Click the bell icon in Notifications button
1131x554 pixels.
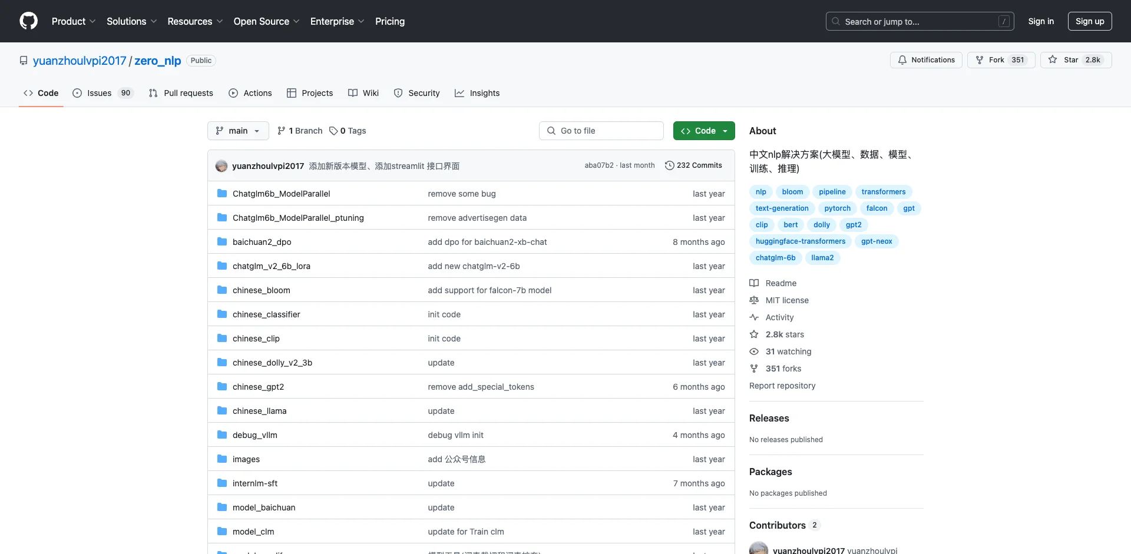click(x=902, y=60)
